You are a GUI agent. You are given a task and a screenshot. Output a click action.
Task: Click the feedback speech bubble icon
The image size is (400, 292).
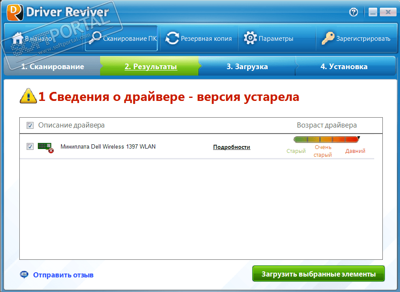click(24, 274)
